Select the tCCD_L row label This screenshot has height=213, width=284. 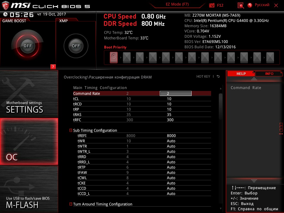click(x=84, y=193)
